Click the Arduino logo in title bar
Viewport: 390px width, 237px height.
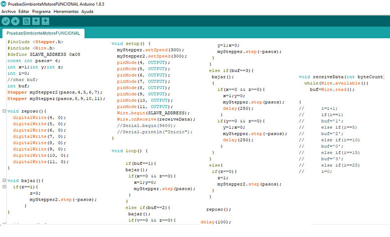click(4, 4)
